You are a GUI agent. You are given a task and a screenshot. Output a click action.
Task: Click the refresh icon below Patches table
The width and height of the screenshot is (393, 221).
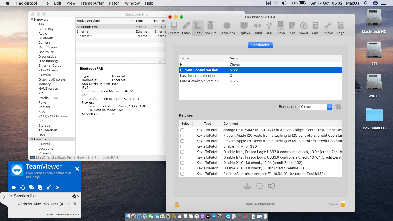260,186
